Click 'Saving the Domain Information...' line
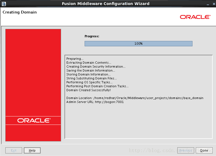 (x=91, y=70)
